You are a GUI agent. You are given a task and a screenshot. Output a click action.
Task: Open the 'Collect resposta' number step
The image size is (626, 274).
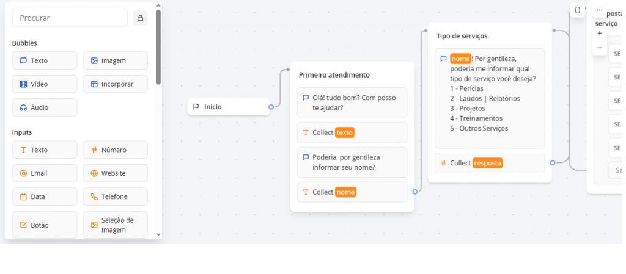489,163
